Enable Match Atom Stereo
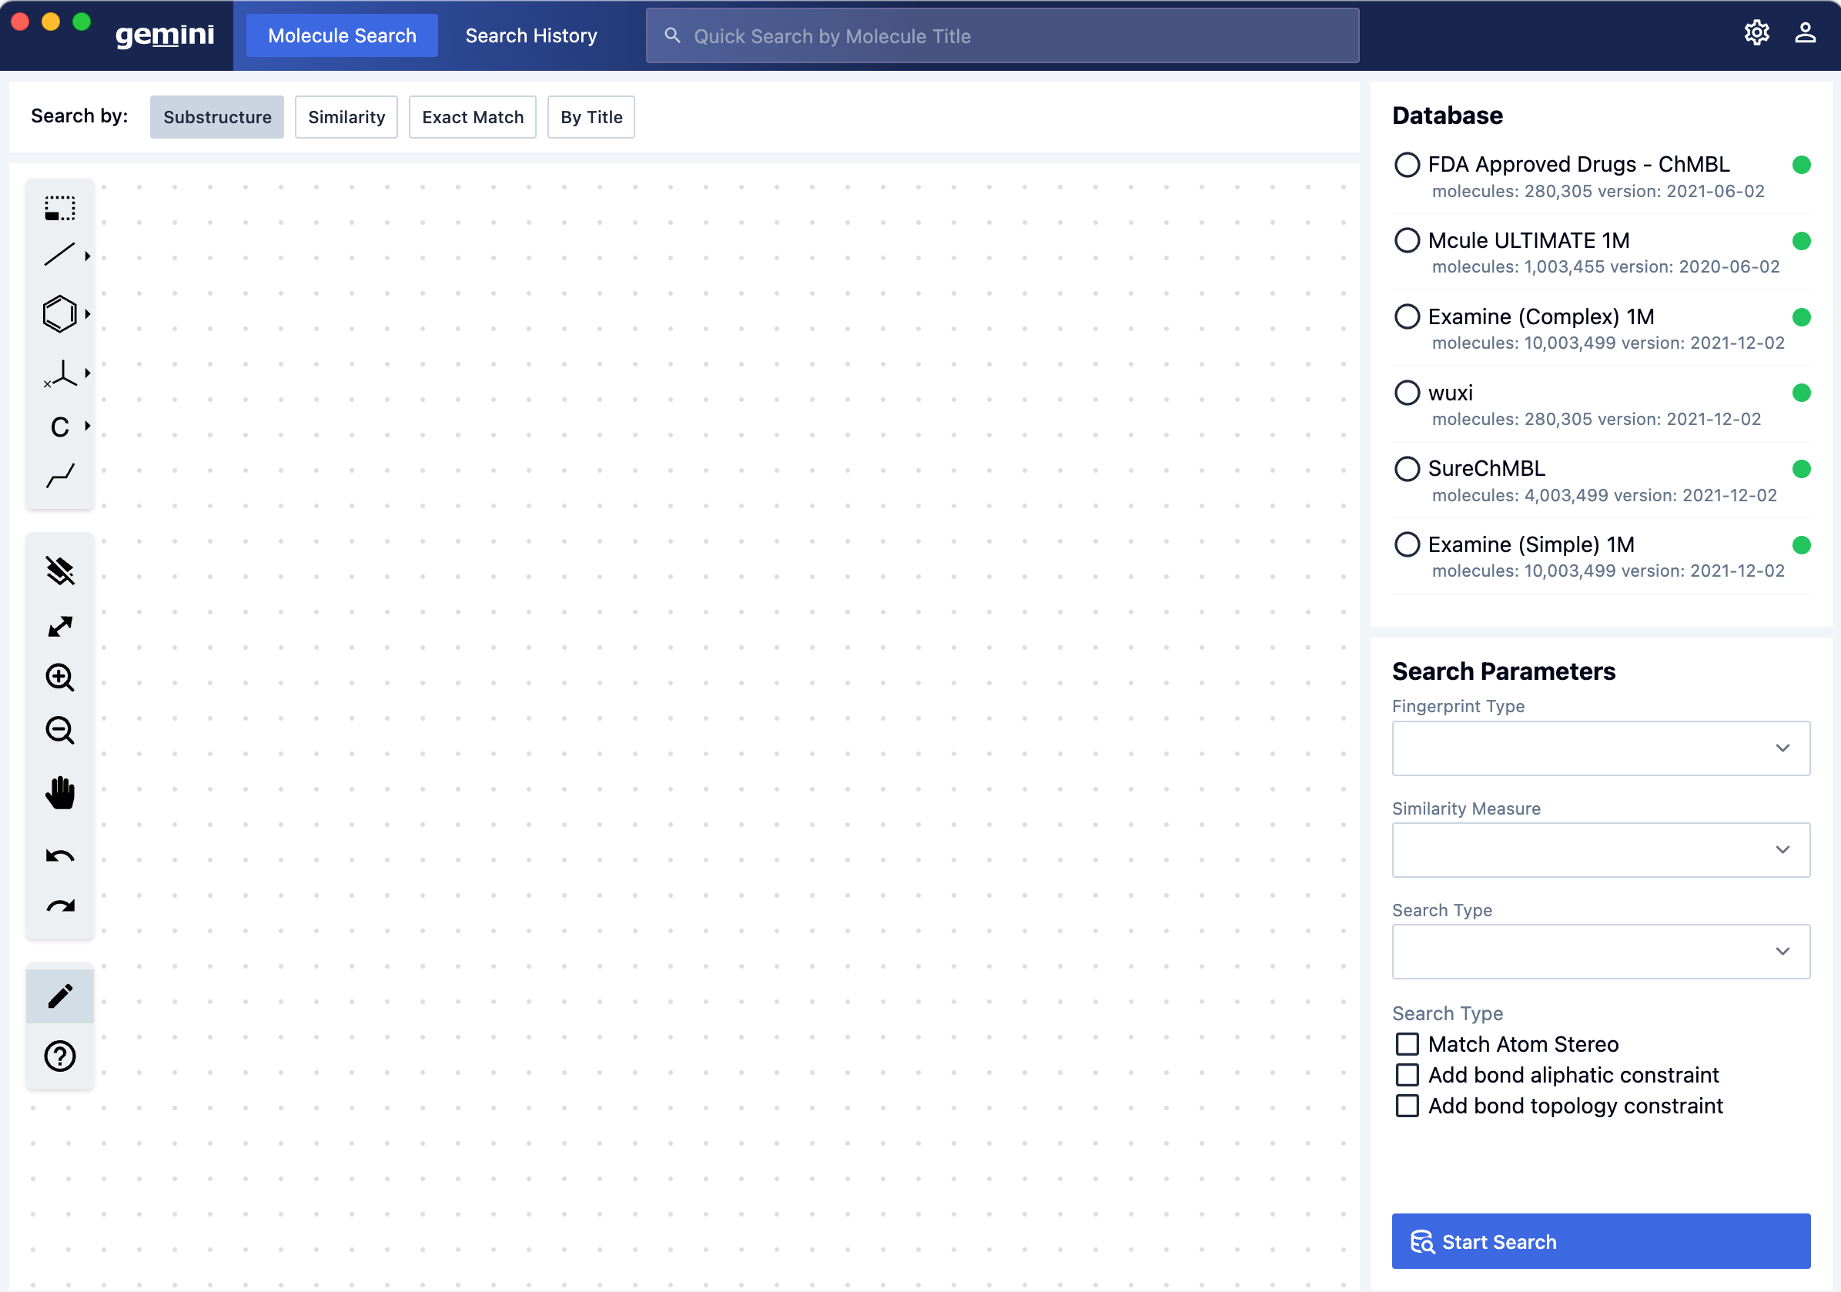 point(1408,1043)
